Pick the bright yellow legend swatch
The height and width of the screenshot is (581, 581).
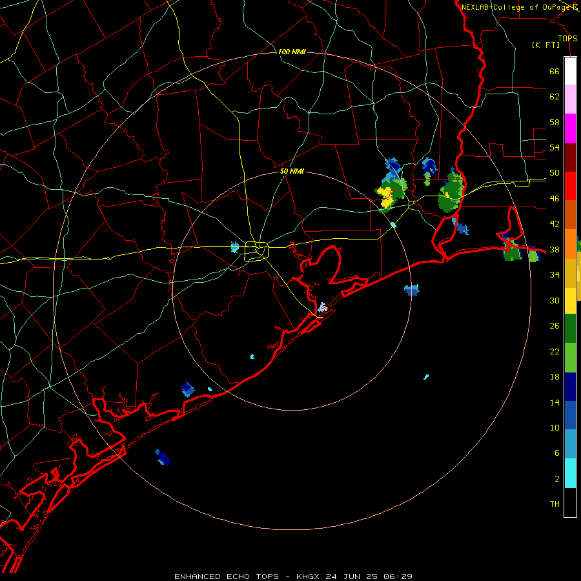pos(570,301)
